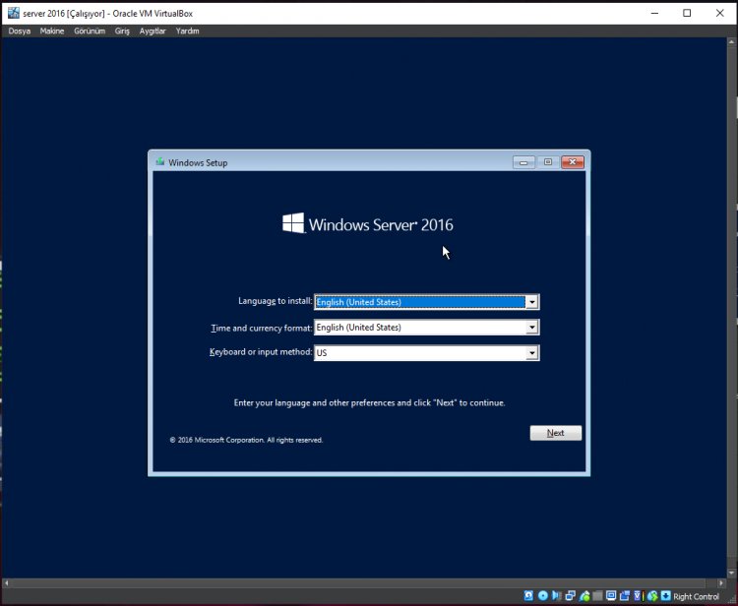Click the keyboard capture arrow icon
Screen dimensions: 738x606
[x=665, y=595]
